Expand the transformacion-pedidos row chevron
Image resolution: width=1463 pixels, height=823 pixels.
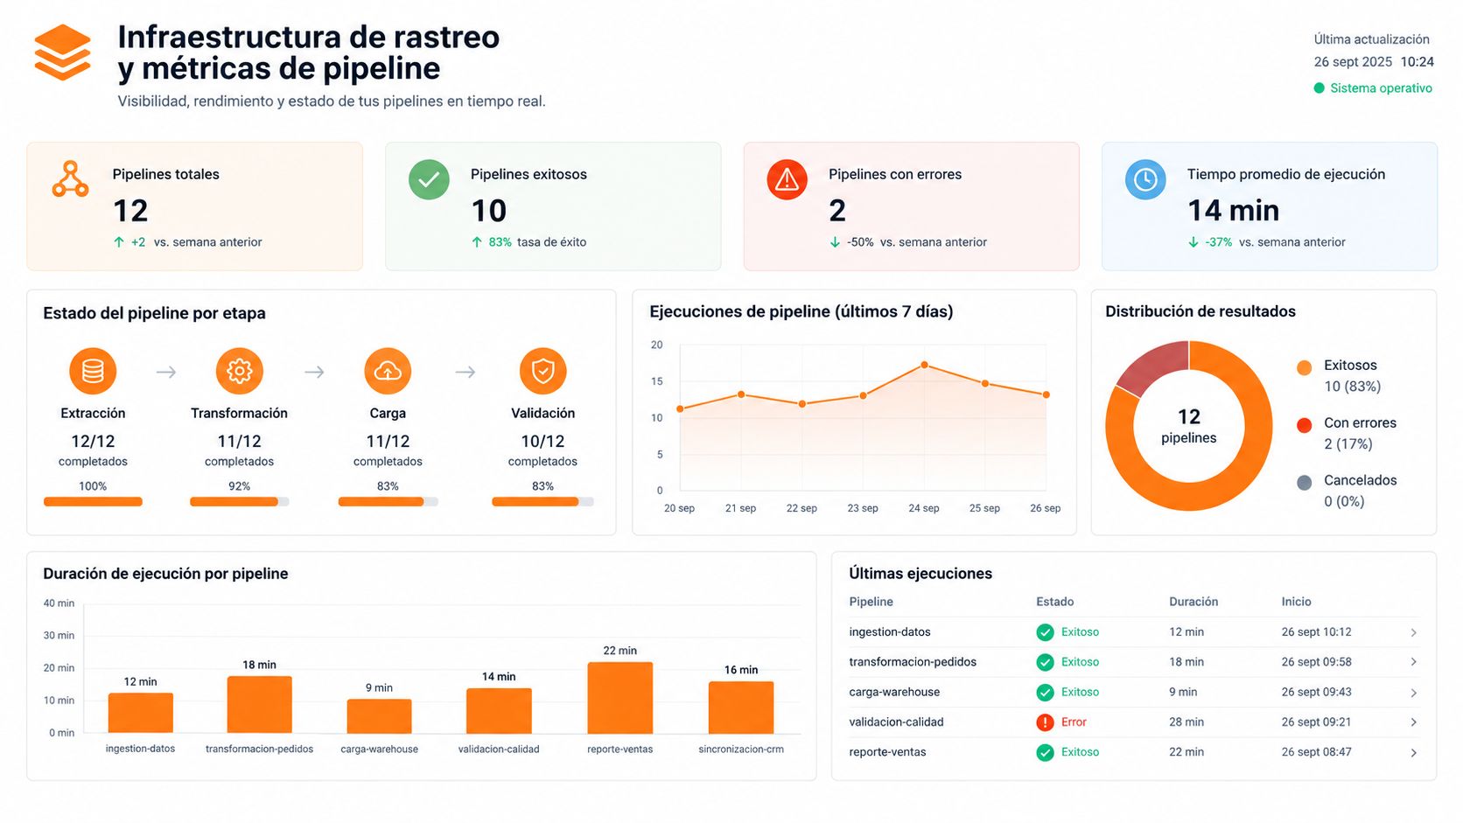[x=1413, y=662]
